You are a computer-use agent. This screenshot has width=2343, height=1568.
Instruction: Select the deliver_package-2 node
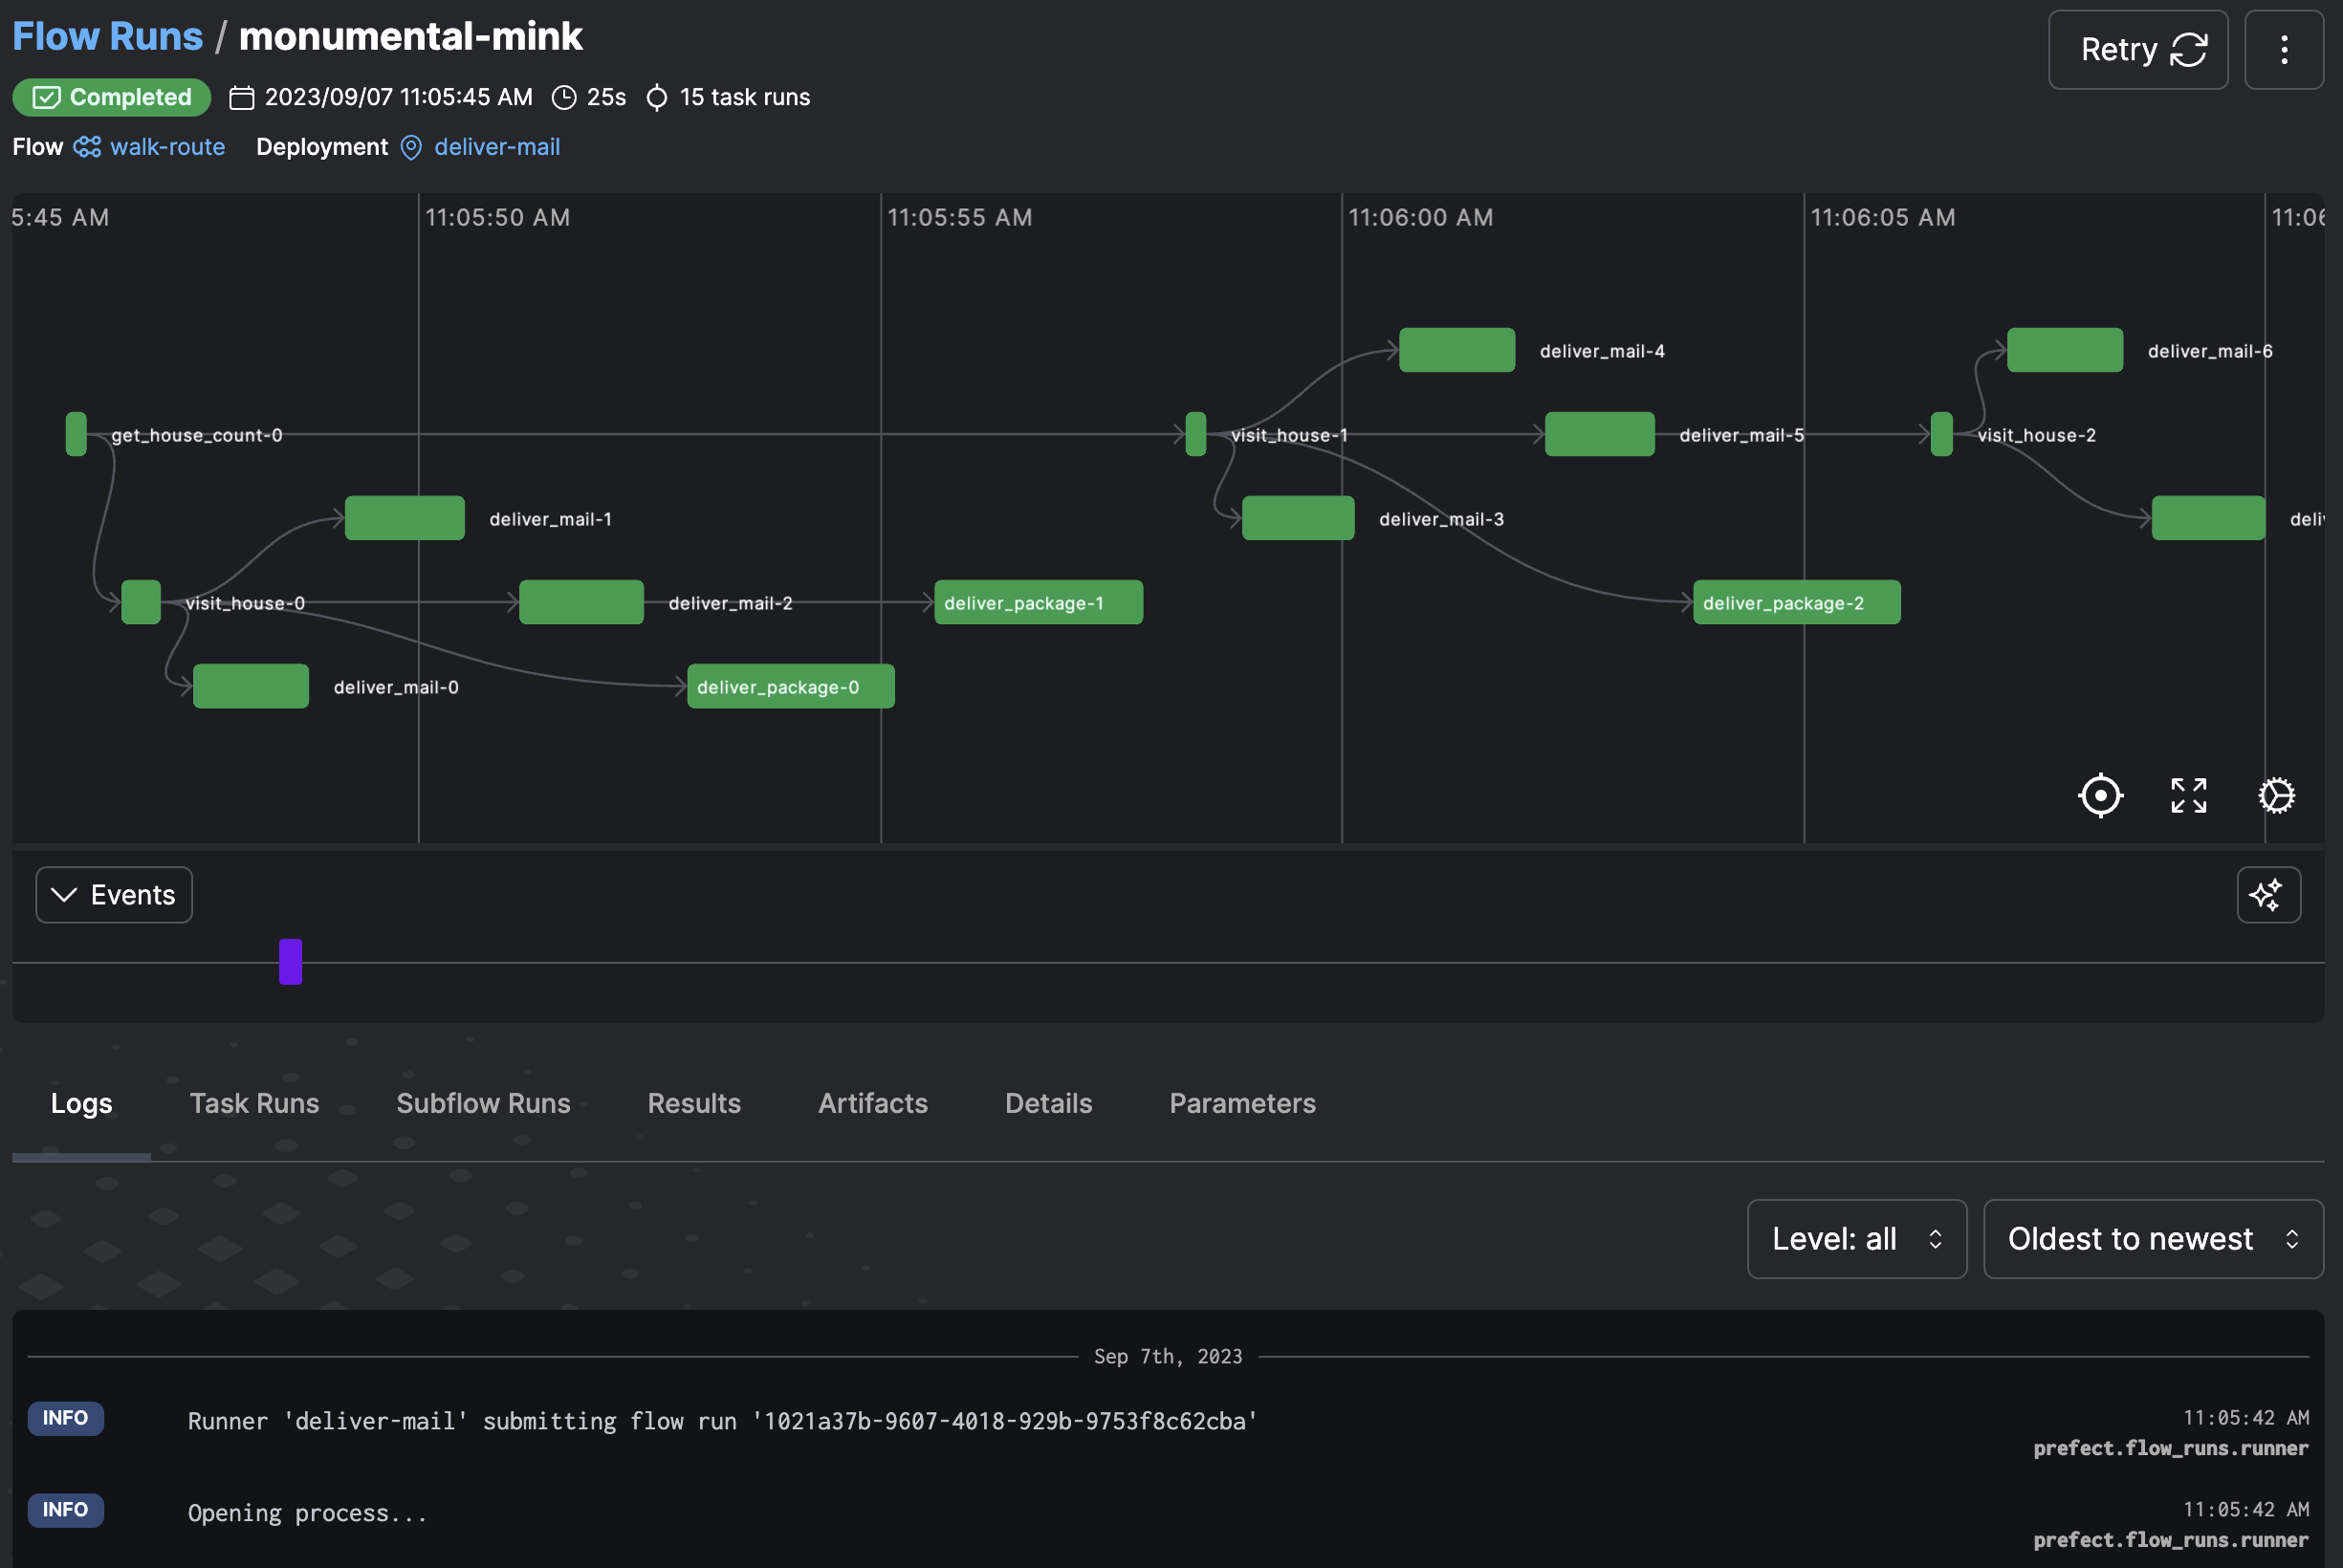(1796, 602)
